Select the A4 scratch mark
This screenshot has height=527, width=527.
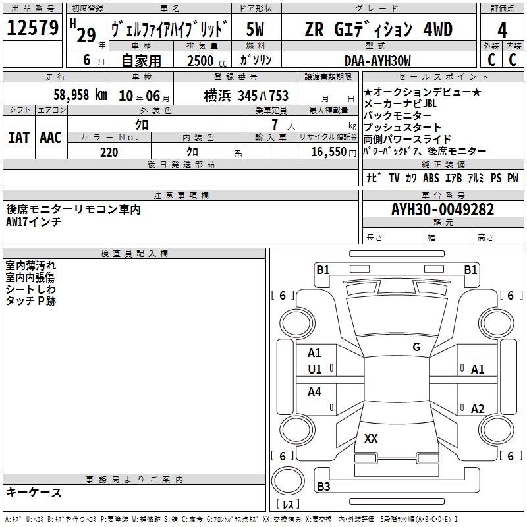pyautogui.click(x=314, y=391)
